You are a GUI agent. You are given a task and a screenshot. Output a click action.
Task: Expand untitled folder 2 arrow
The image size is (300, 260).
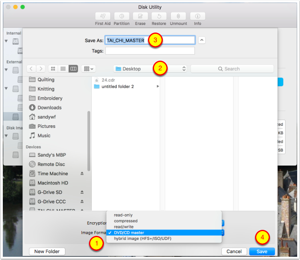tap(158, 86)
